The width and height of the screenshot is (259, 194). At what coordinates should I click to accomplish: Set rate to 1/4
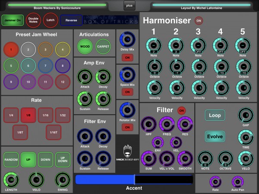pyautogui.click(x=11, y=115)
